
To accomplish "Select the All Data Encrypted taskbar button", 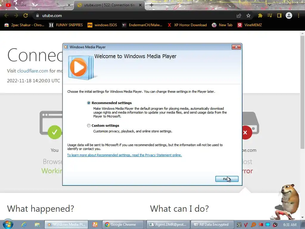I will (x=212, y=225).
